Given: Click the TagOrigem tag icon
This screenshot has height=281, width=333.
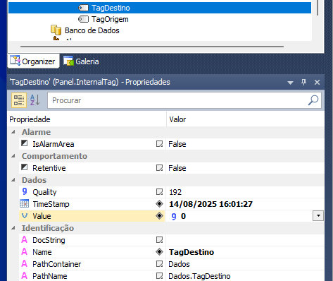Looking at the screenshot, I should point(83,19).
